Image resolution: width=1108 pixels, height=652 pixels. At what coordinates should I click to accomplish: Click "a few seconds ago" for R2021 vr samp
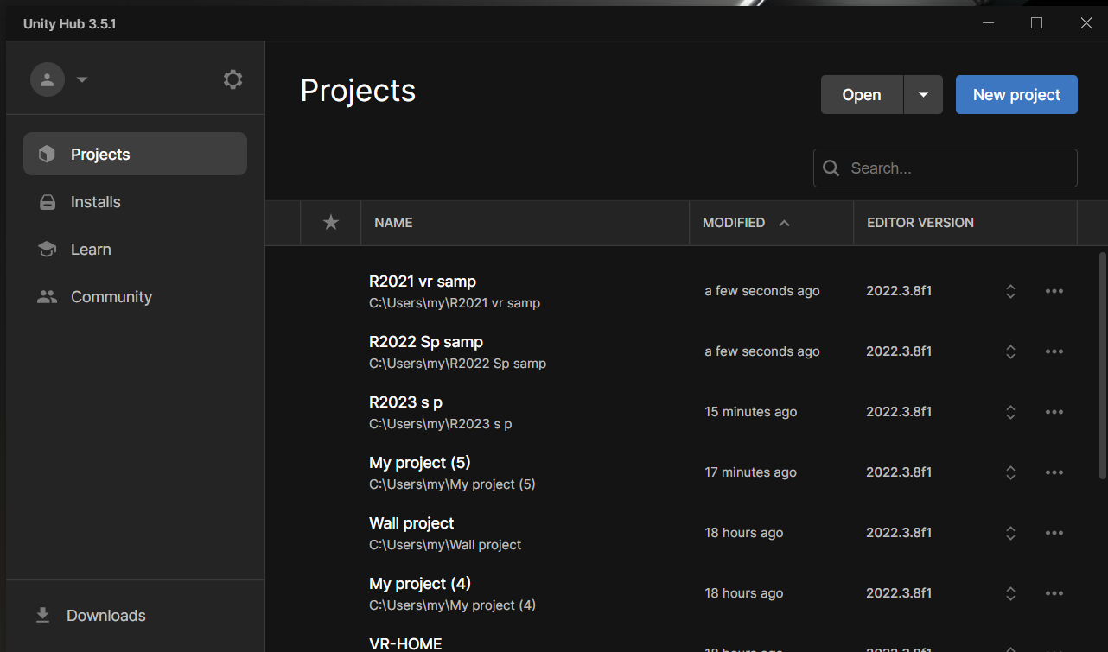pos(762,291)
